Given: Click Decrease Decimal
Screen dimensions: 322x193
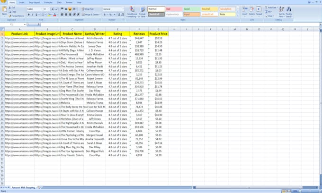Looking at the screenshot, I should 123,15.
